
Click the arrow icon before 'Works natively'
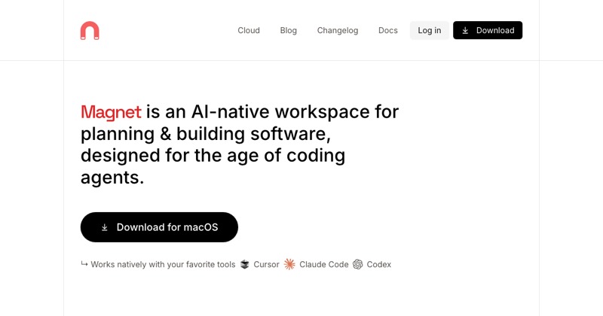(x=84, y=264)
